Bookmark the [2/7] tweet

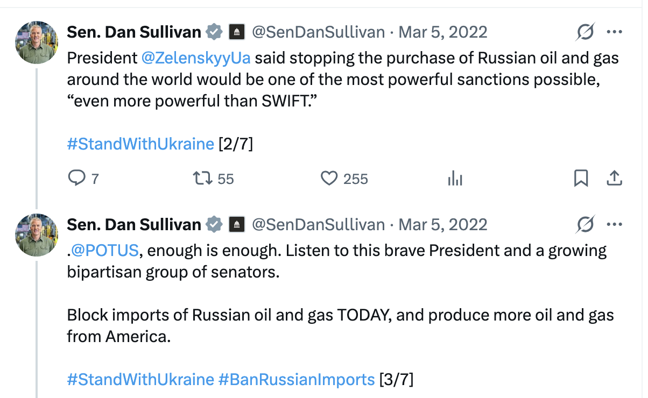(x=581, y=179)
